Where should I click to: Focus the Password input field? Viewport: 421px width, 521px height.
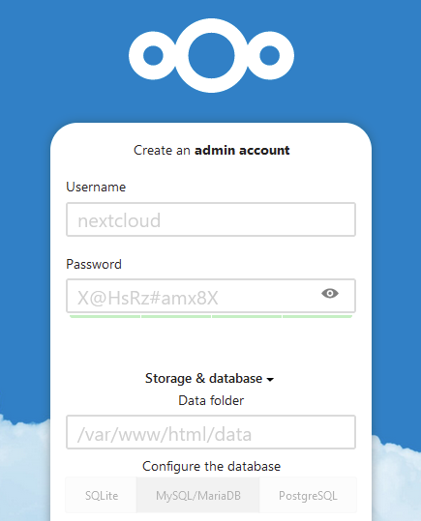pyautogui.click(x=211, y=296)
